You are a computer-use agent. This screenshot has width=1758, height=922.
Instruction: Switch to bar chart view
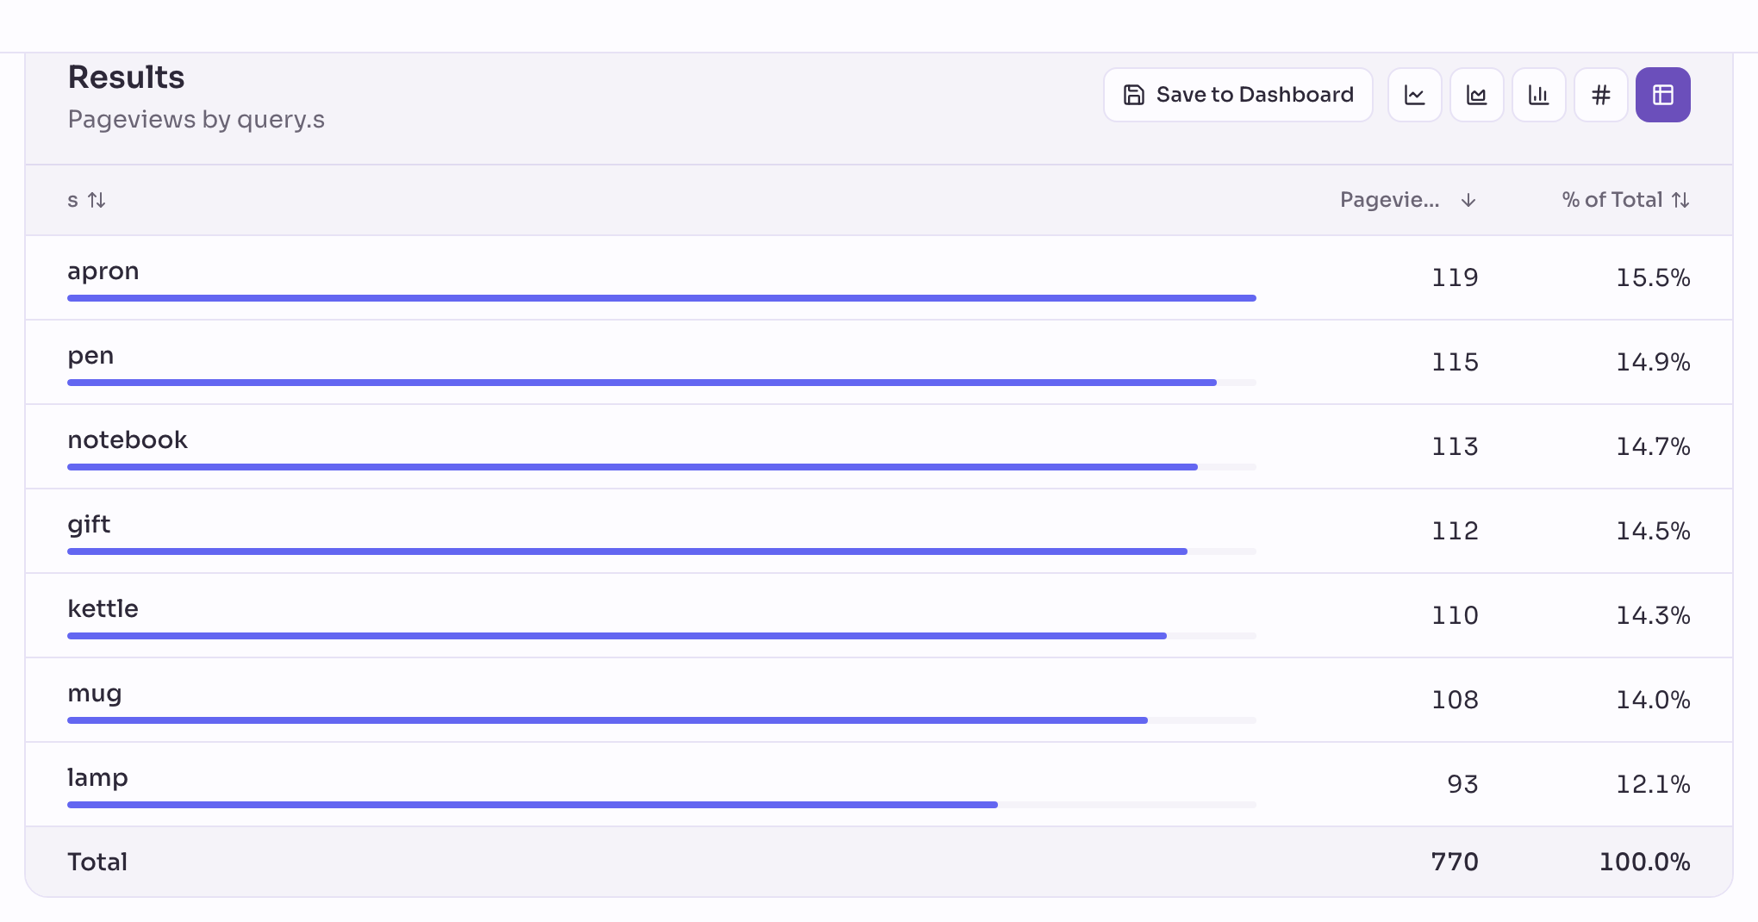1538,95
